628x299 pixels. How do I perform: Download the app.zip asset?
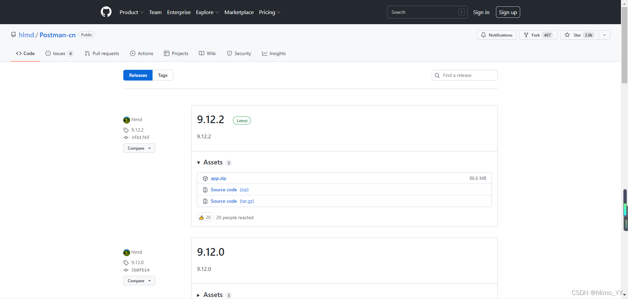click(x=218, y=178)
